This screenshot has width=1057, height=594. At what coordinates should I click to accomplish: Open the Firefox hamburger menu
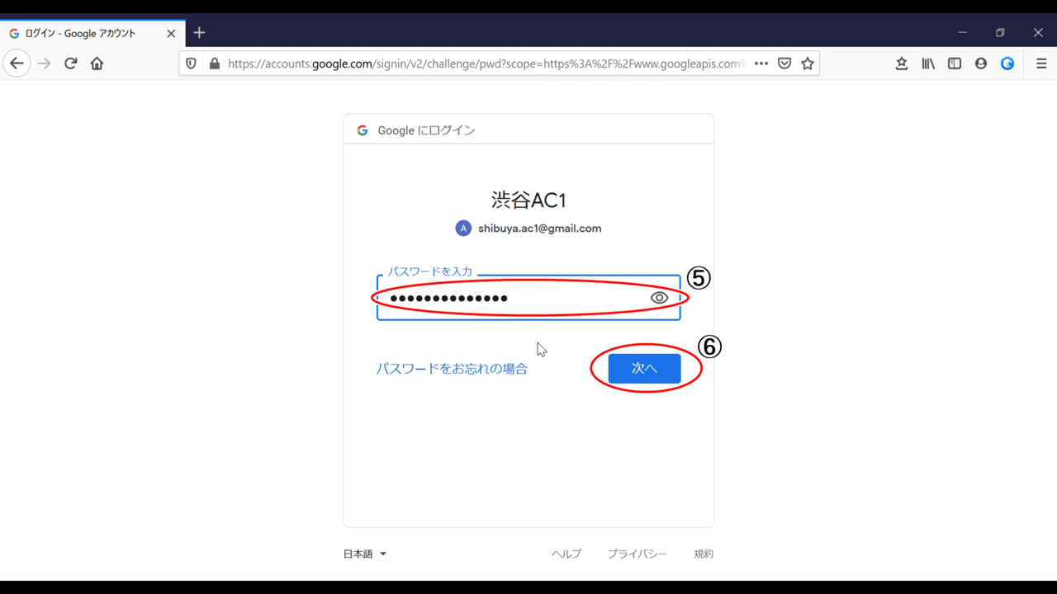pyautogui.click(x=1041, y=64)
